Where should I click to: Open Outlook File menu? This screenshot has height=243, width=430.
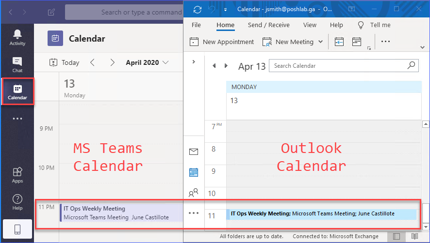196,25
